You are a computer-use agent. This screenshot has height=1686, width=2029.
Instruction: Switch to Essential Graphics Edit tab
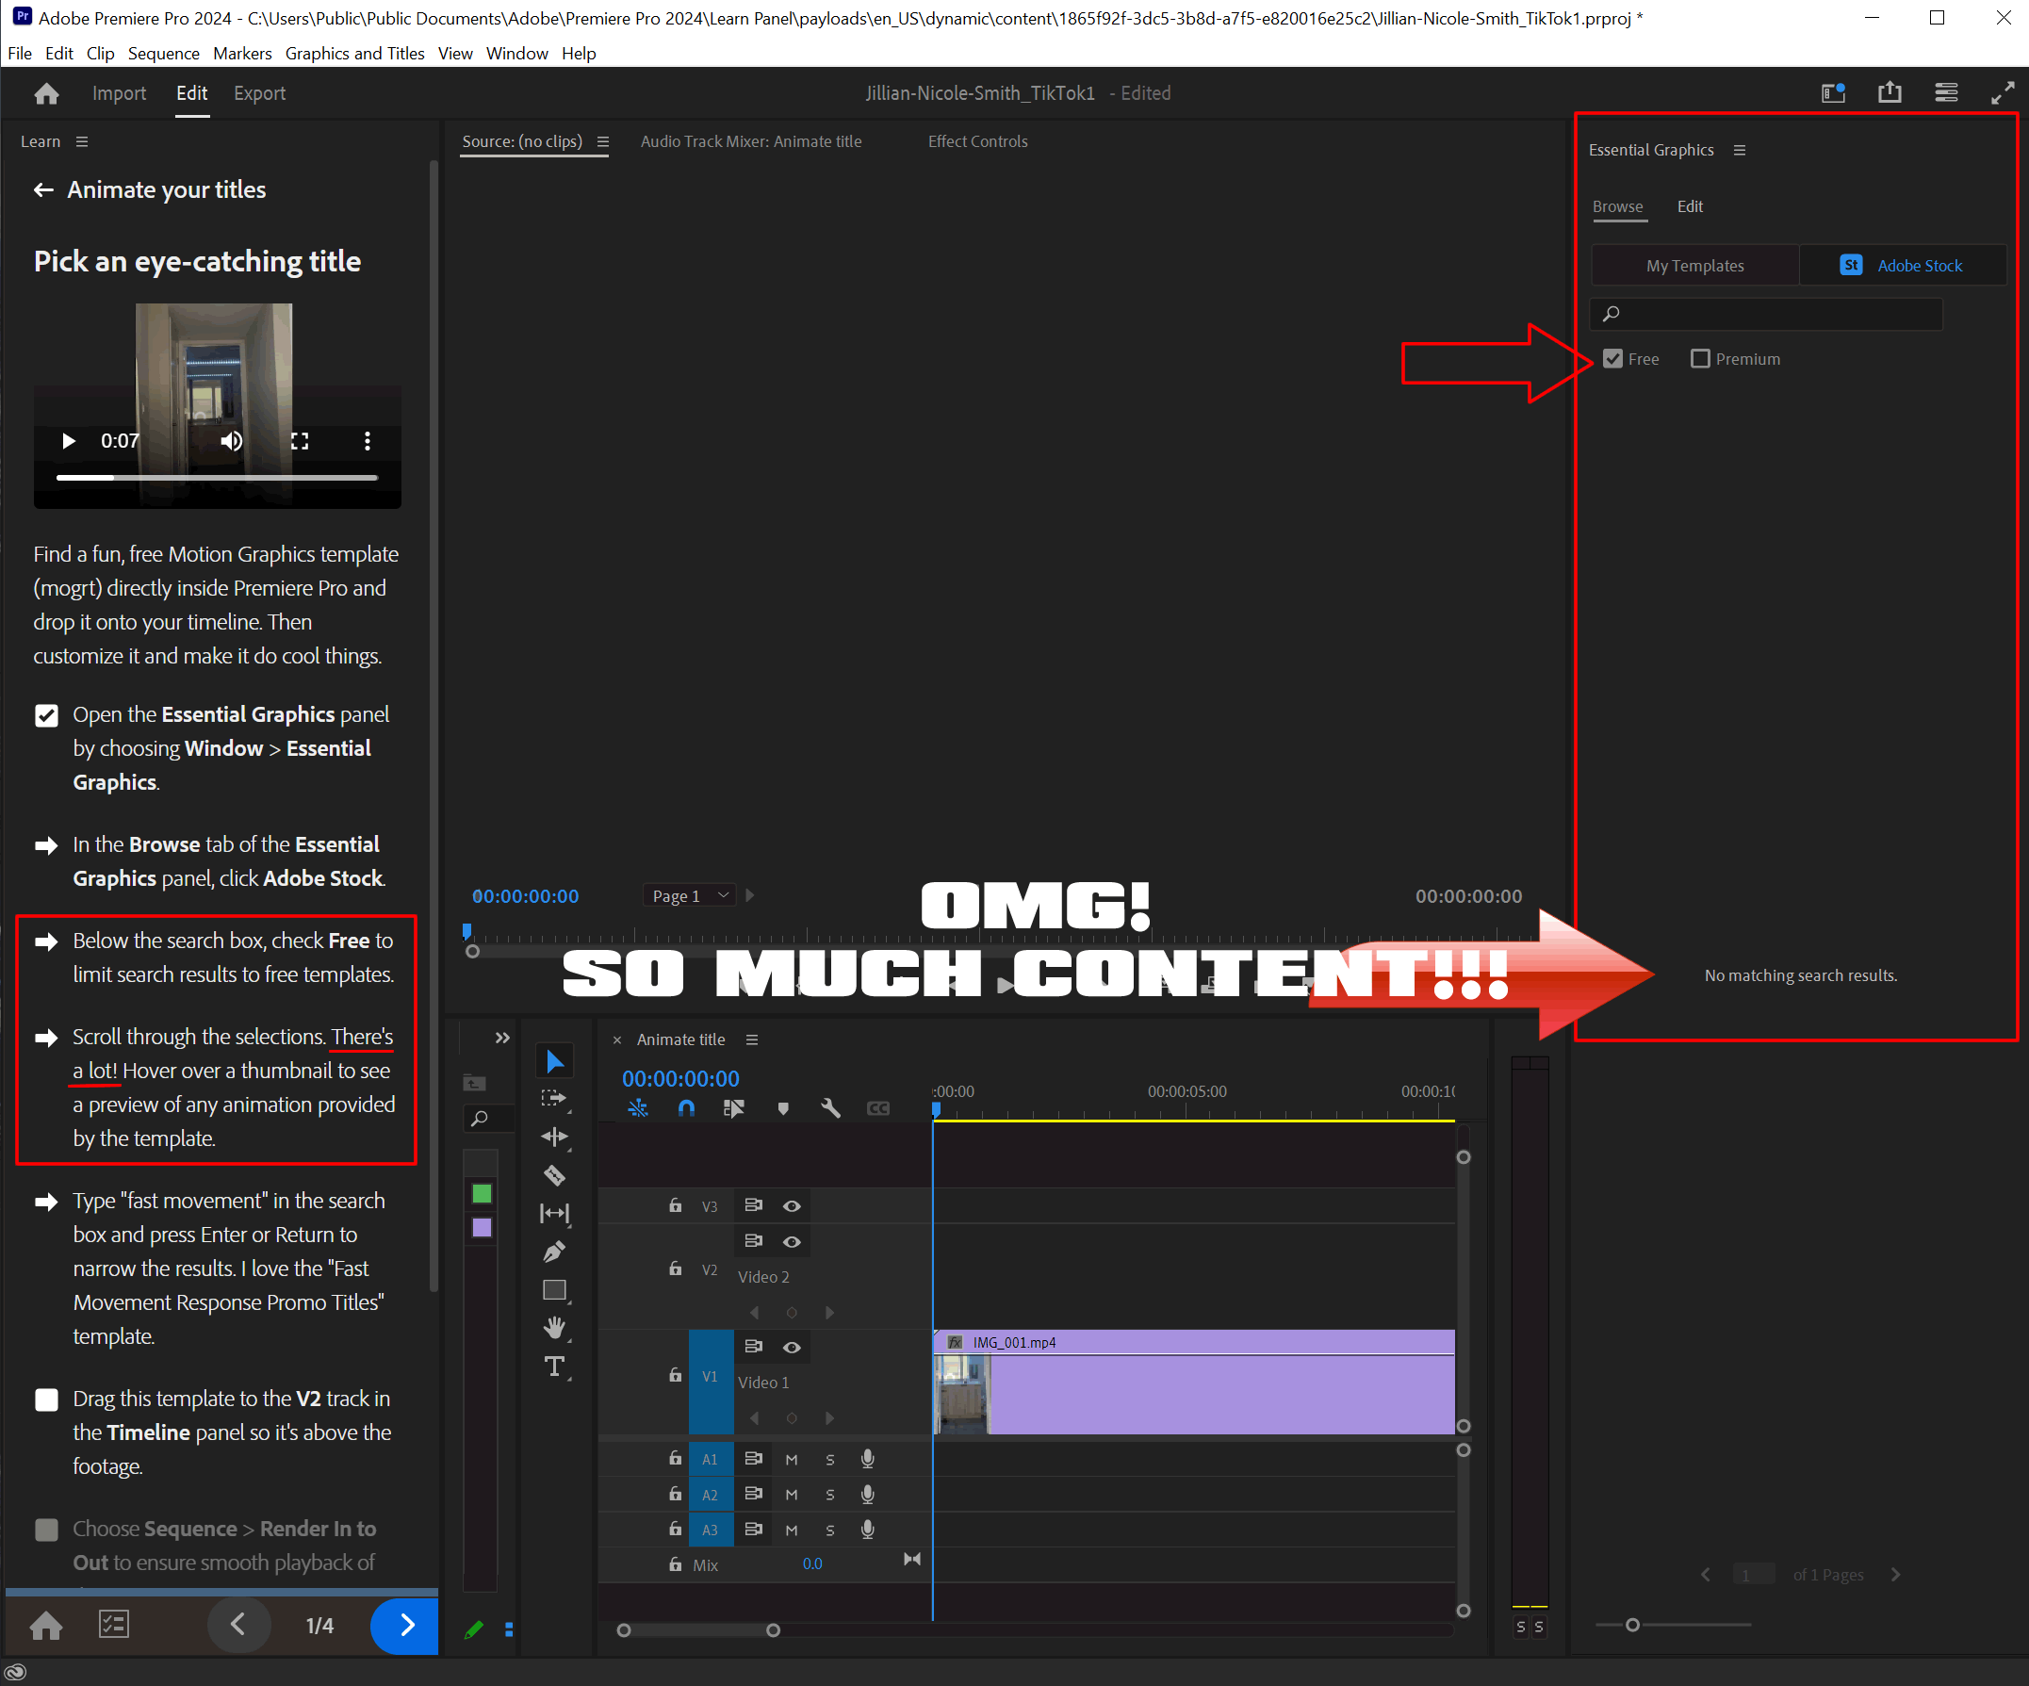click(1690, 205)
